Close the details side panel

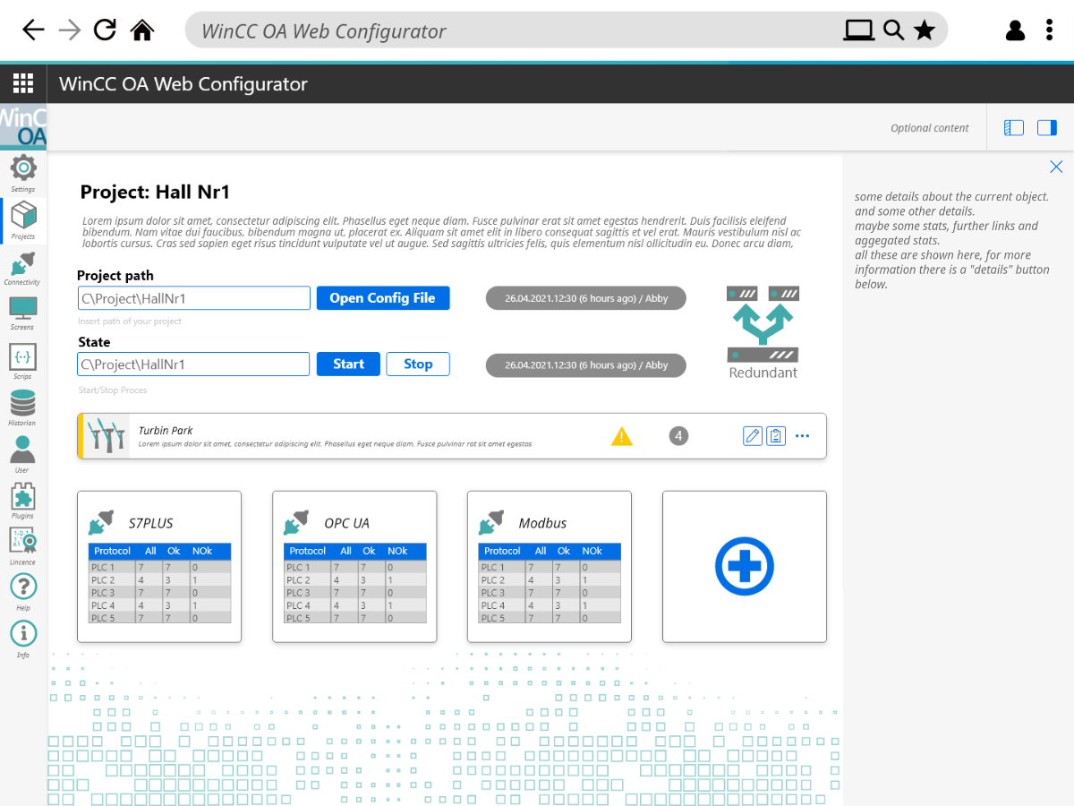[1056, 167]
